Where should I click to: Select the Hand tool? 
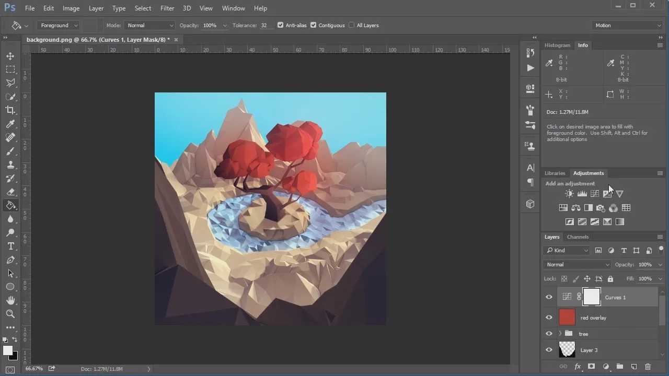click(10, 300)
